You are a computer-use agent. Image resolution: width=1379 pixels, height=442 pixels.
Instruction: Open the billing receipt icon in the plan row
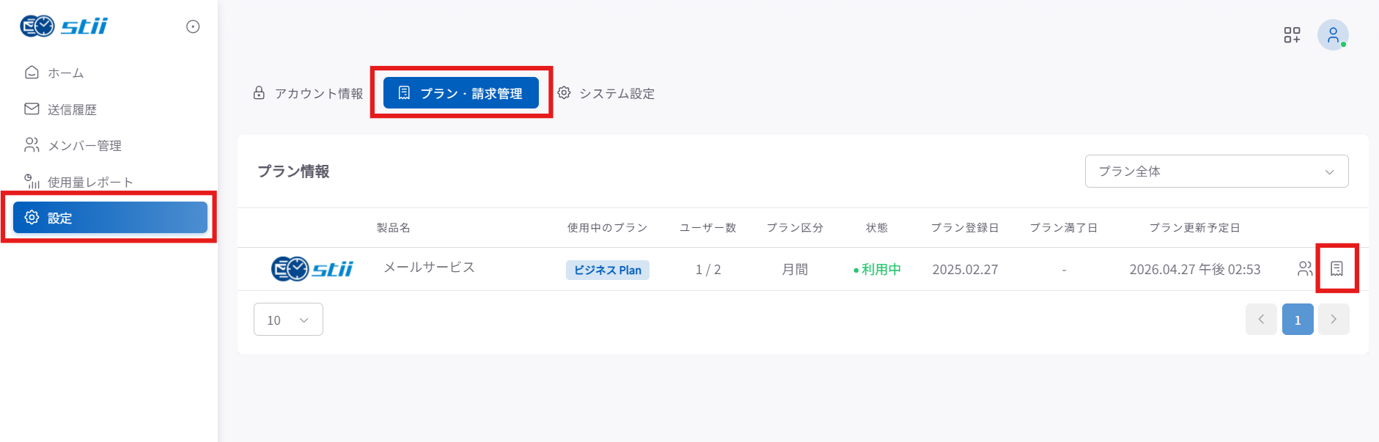tap(1336, 269)
